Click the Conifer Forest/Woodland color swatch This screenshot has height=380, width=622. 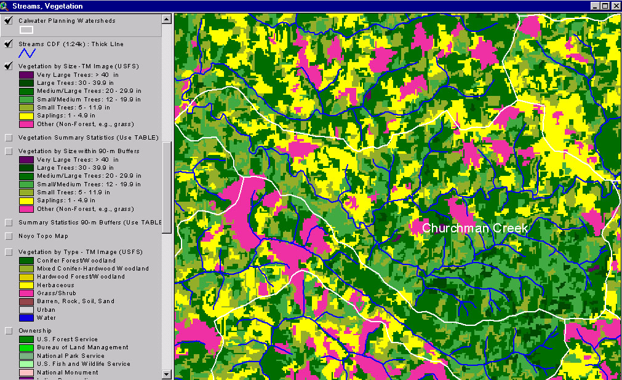(x=26, y=261)
